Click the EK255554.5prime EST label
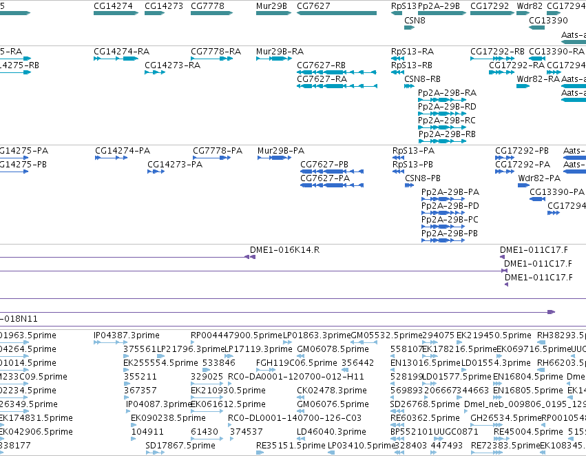 click(x=160, y=363)
